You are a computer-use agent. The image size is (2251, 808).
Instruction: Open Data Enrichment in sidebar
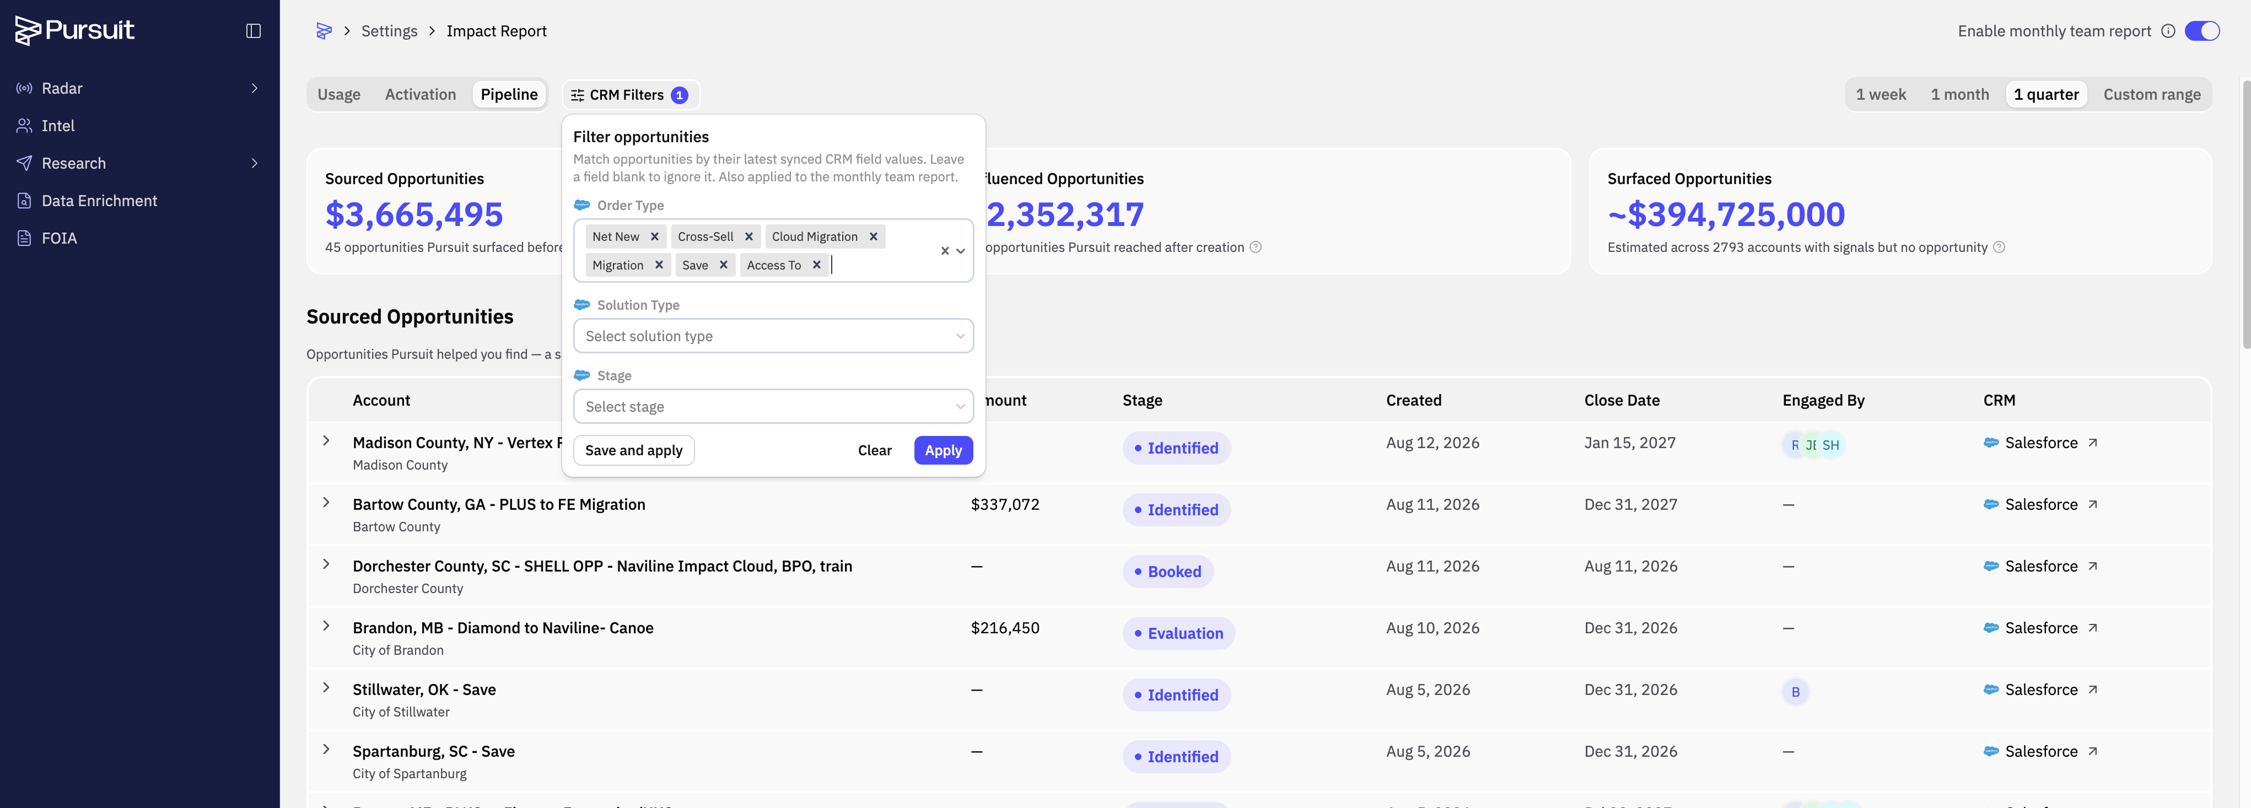tap(100, 201)
